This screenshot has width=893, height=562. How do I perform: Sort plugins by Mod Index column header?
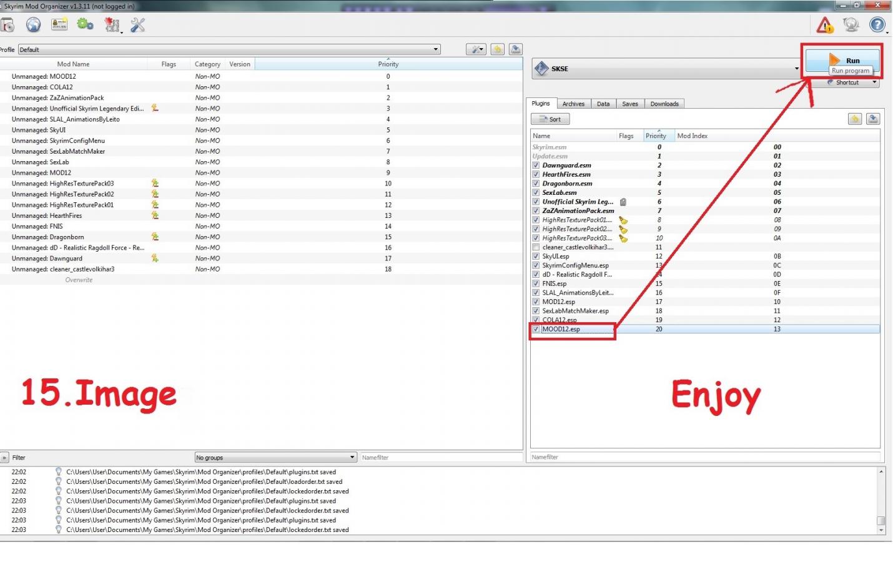point(693,136)
